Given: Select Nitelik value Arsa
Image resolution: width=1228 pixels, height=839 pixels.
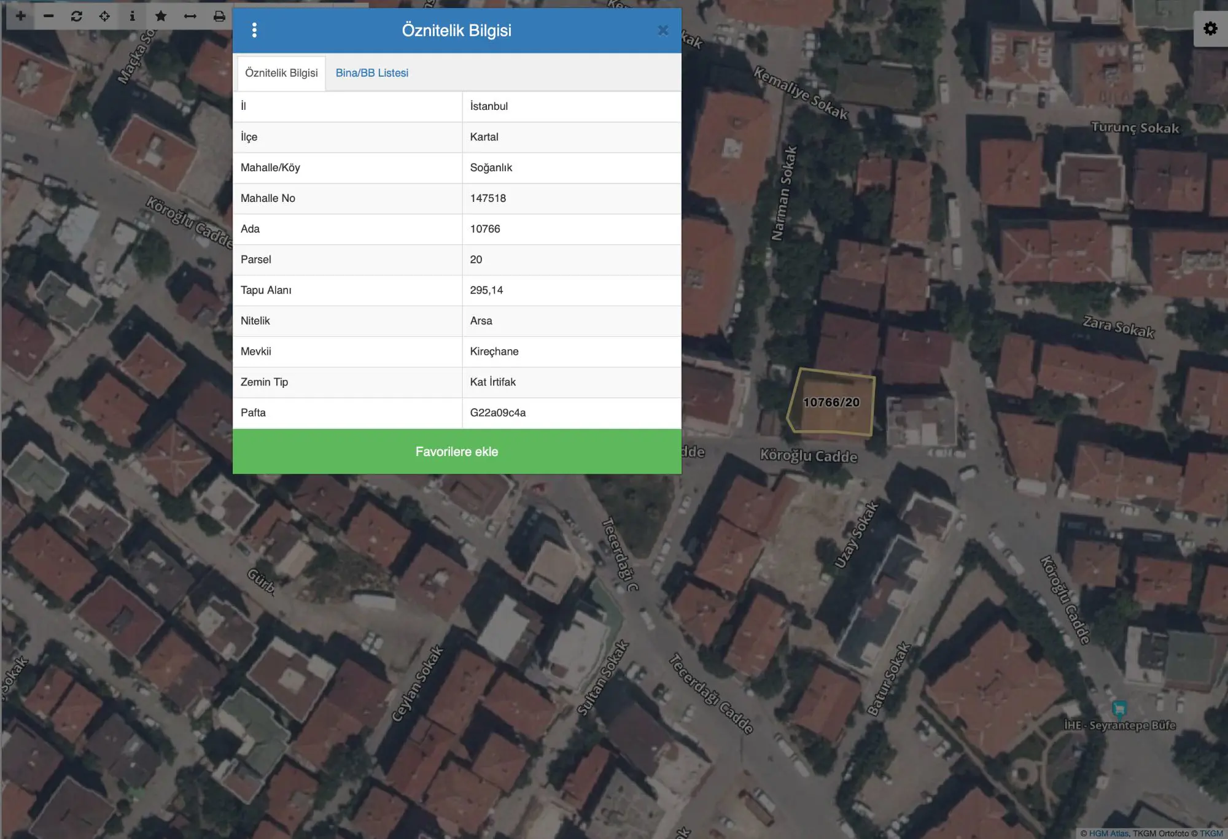Looking at the screenshot, I should click(572, 321).
